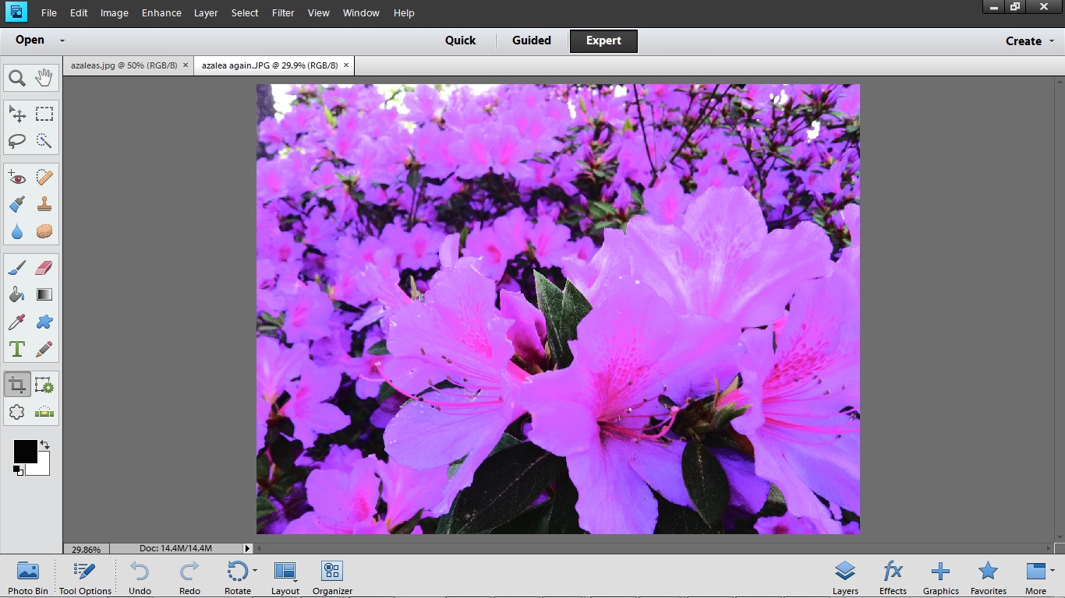
Task: Expand the More panel dropdown arrow
Action: point(1053,572)
